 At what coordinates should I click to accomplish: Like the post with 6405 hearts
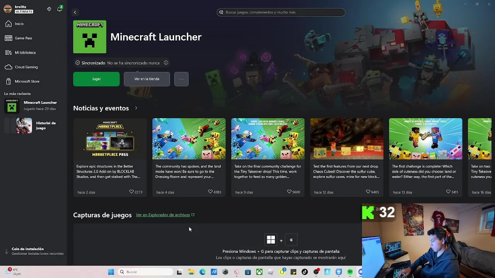coord(368,192)
